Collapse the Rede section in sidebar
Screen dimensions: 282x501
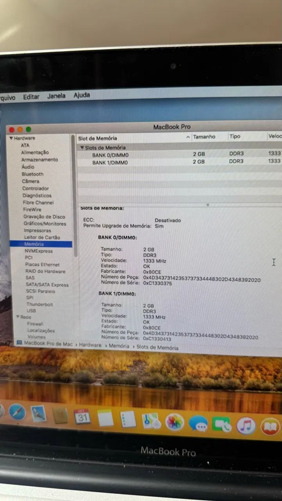click(x=18, y=317)
